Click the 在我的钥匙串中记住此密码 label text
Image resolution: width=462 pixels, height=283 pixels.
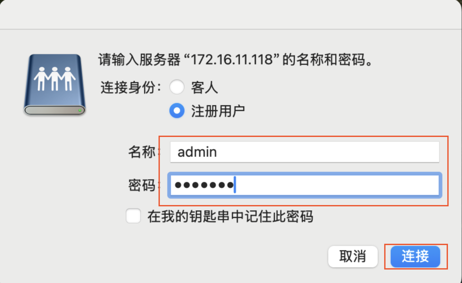[x=230, y=216]
